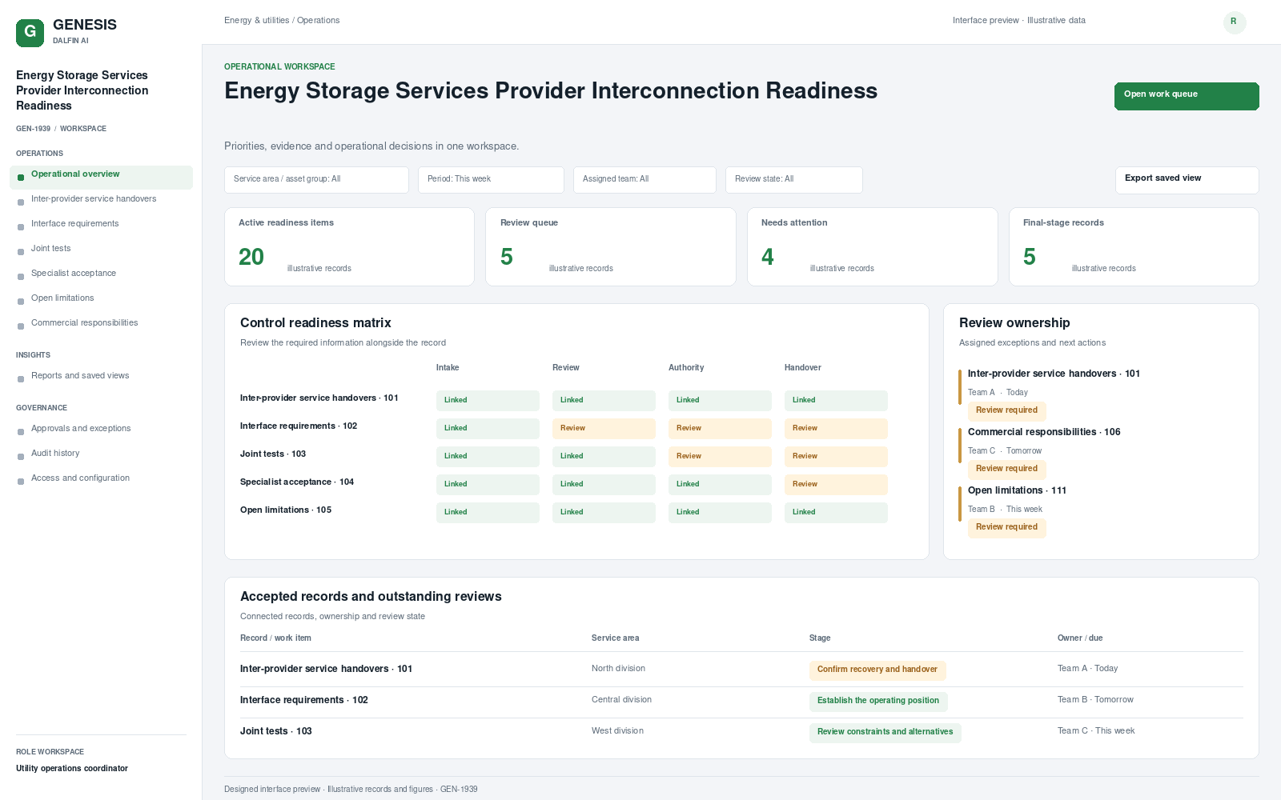Click Review constraints and alternatives tag

pos(885,733)
